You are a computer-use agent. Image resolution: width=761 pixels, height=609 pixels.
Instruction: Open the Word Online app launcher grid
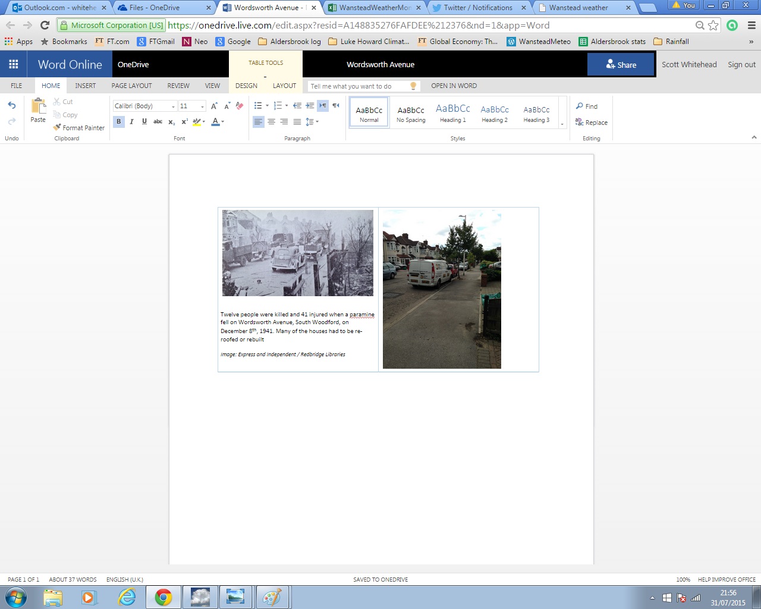pos(14,64)
